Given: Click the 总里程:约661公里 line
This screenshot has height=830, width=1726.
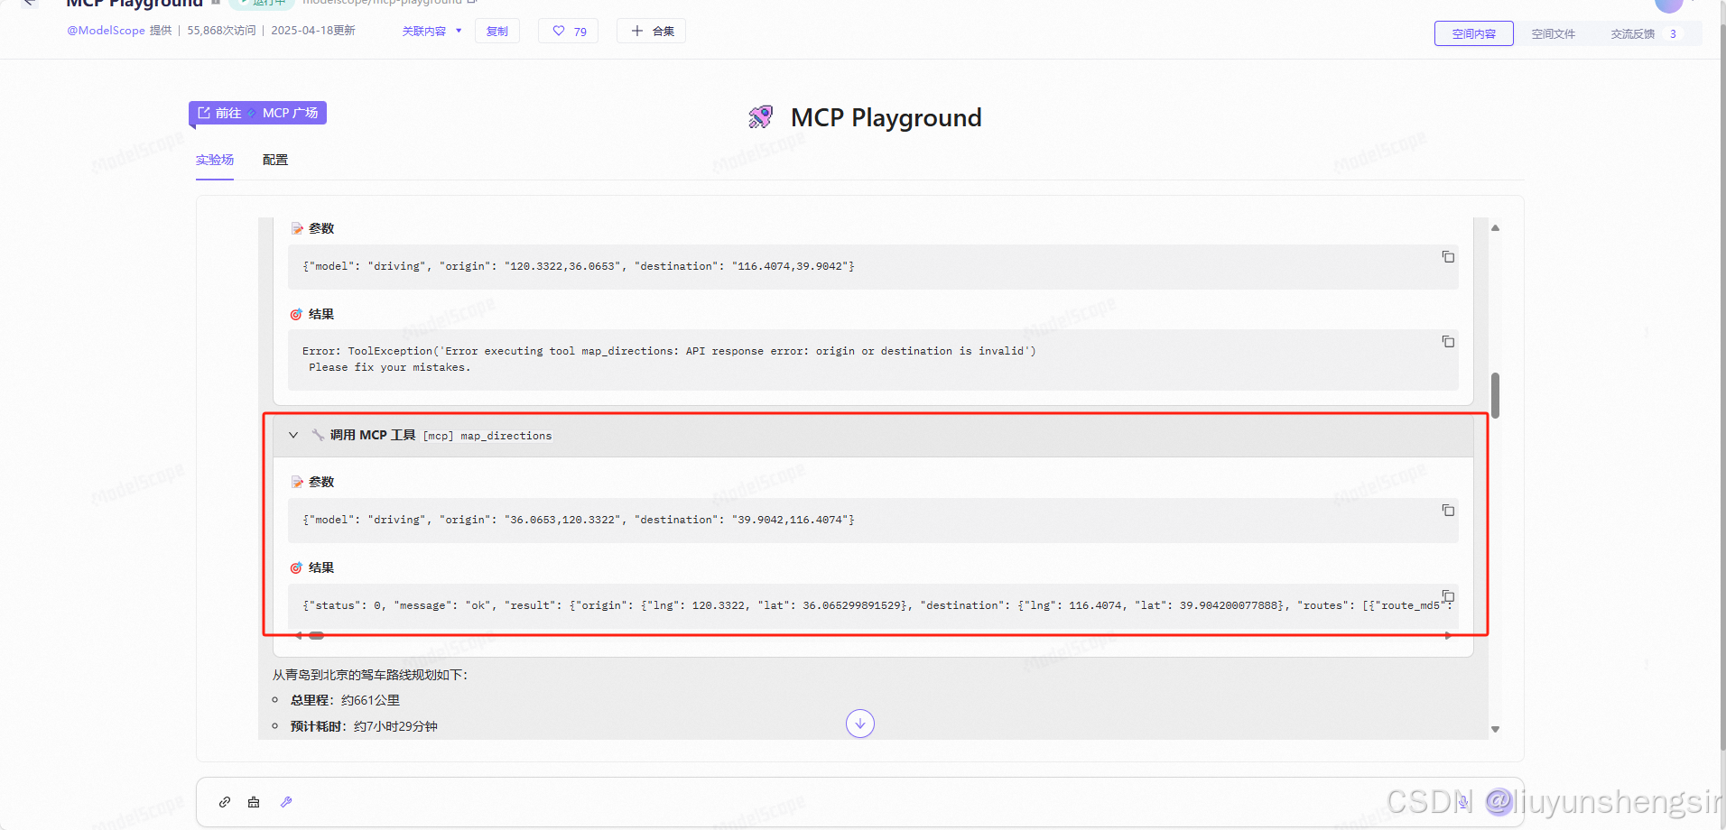Looking at the screenshot, I should click(345, 700).
